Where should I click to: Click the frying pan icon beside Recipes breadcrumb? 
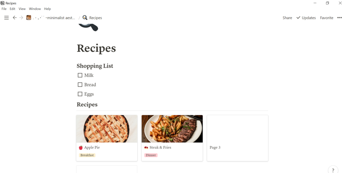pyautogui.click(x=85, y=18)
